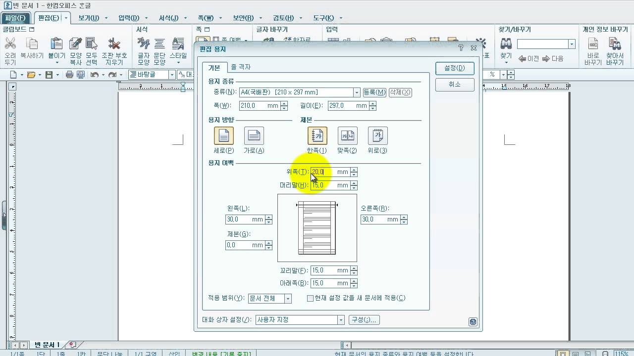Click the Select All (모두 선택) icon

[92, 44]
